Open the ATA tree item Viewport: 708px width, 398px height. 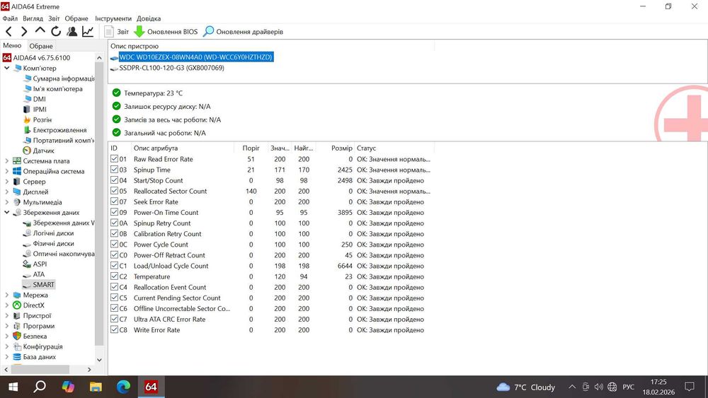pos(39,274)
